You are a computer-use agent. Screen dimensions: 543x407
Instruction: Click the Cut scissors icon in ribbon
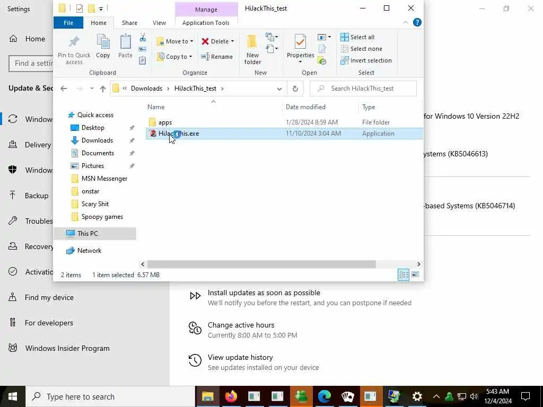click(143, 38)
